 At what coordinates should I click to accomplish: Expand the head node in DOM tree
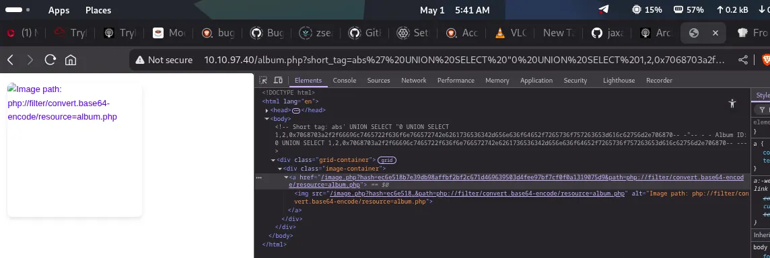[x=267, y=110]
